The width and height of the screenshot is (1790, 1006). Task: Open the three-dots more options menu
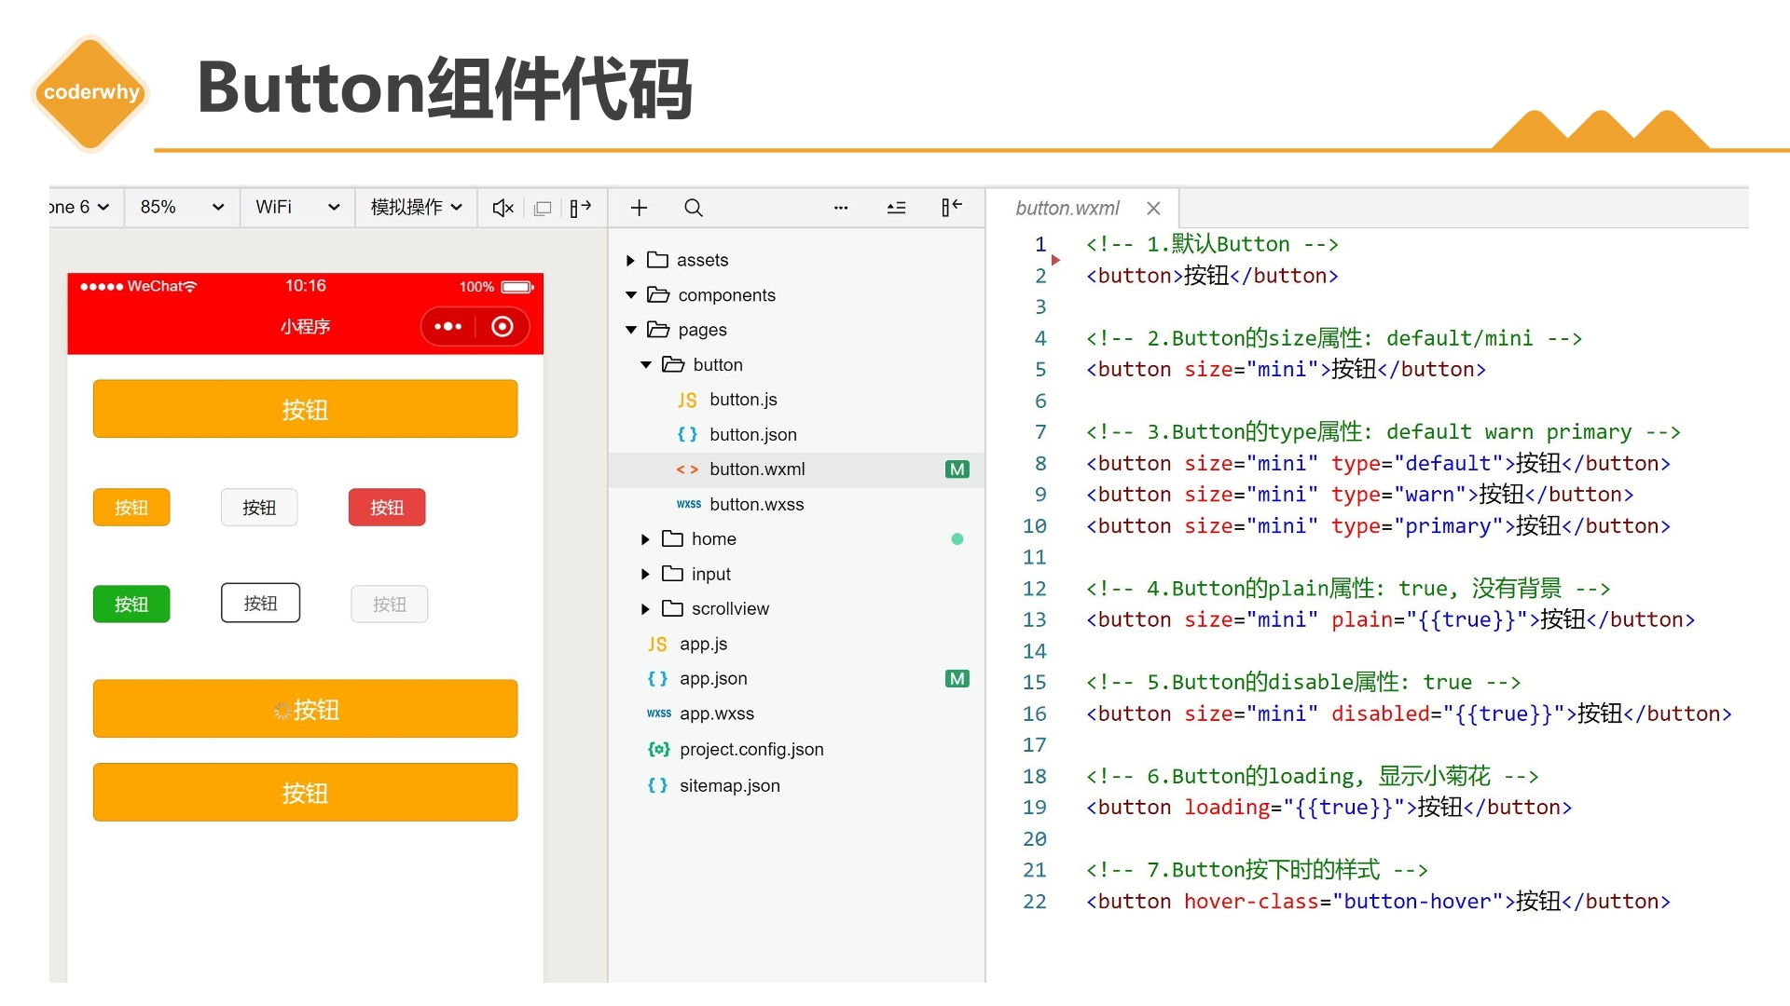pos(841,208)
